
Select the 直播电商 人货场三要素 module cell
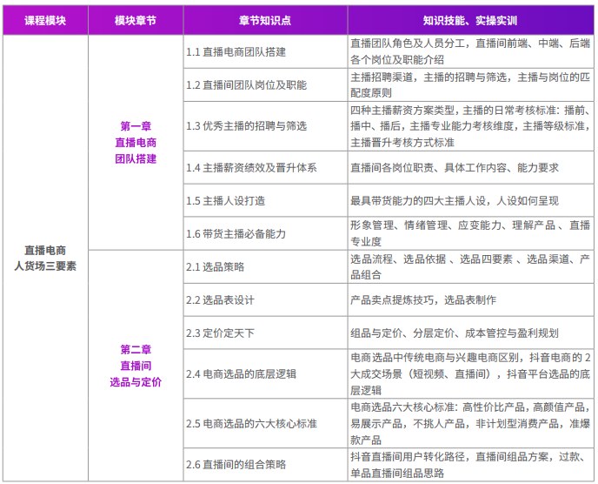pos(45,258)
